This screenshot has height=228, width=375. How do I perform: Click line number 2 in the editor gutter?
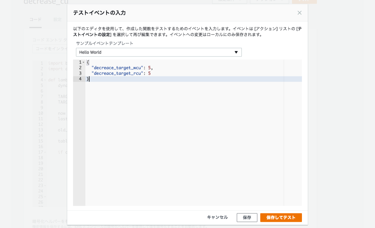tap(80, 68)
